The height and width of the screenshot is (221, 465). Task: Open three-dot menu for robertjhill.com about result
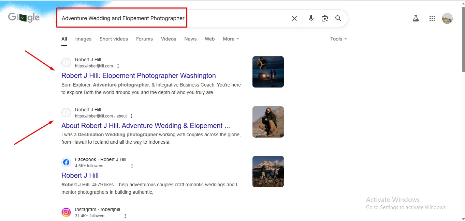[x=132, y=116]
